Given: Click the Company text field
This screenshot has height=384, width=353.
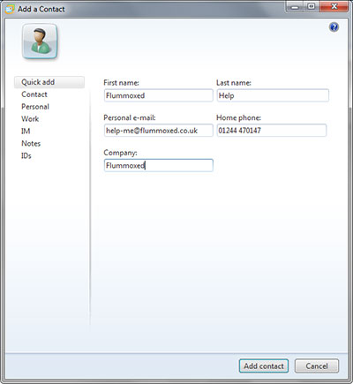Looking at the screenshot, I should tap(159, 165).
